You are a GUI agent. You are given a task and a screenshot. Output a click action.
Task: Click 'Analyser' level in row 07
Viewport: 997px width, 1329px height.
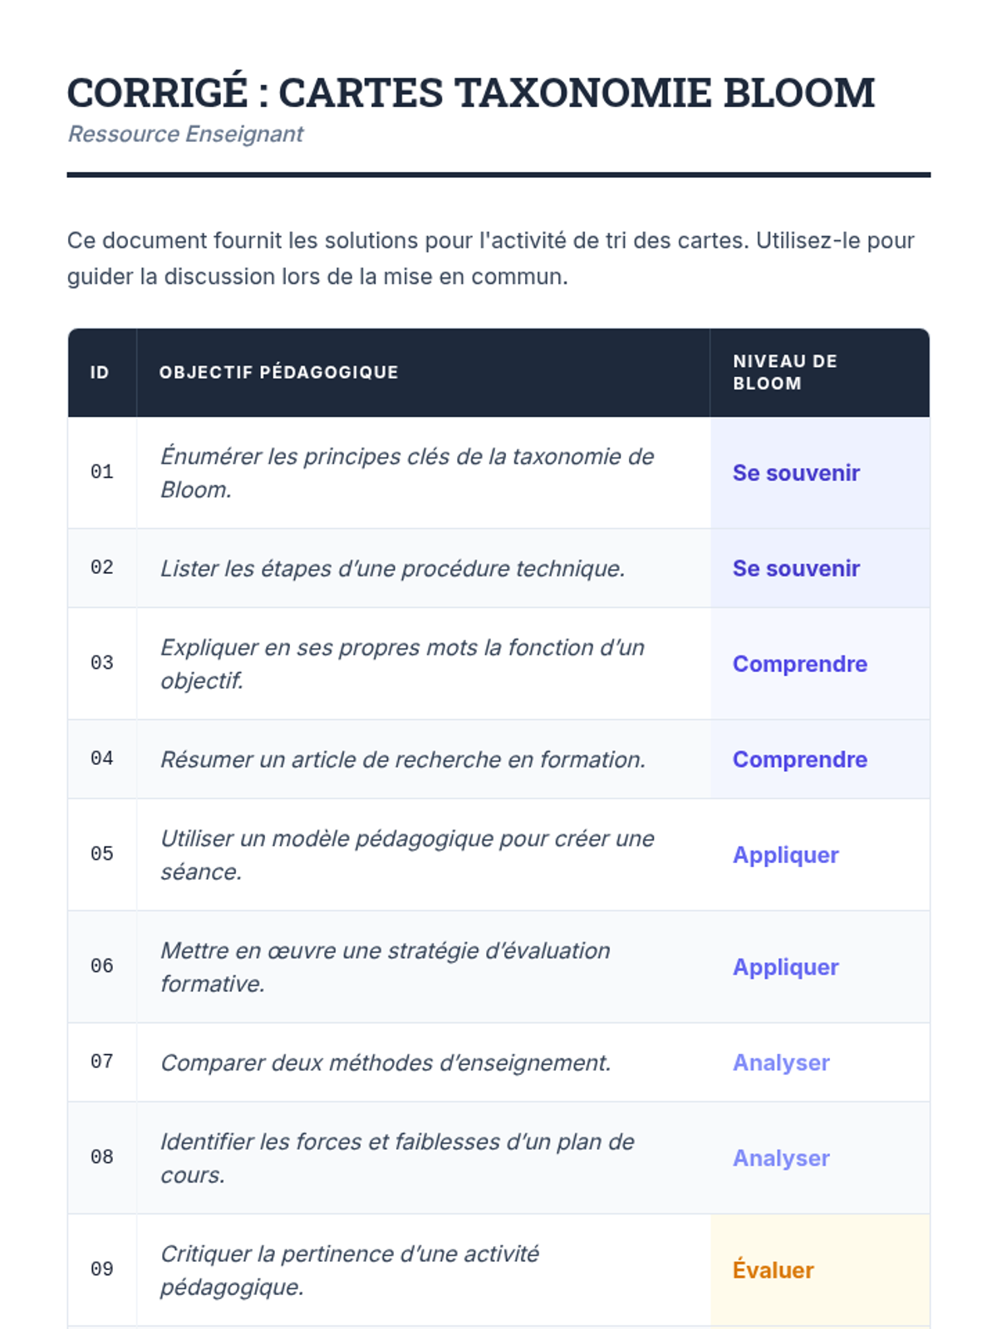pyautogui.click(x=781, y=1062)
